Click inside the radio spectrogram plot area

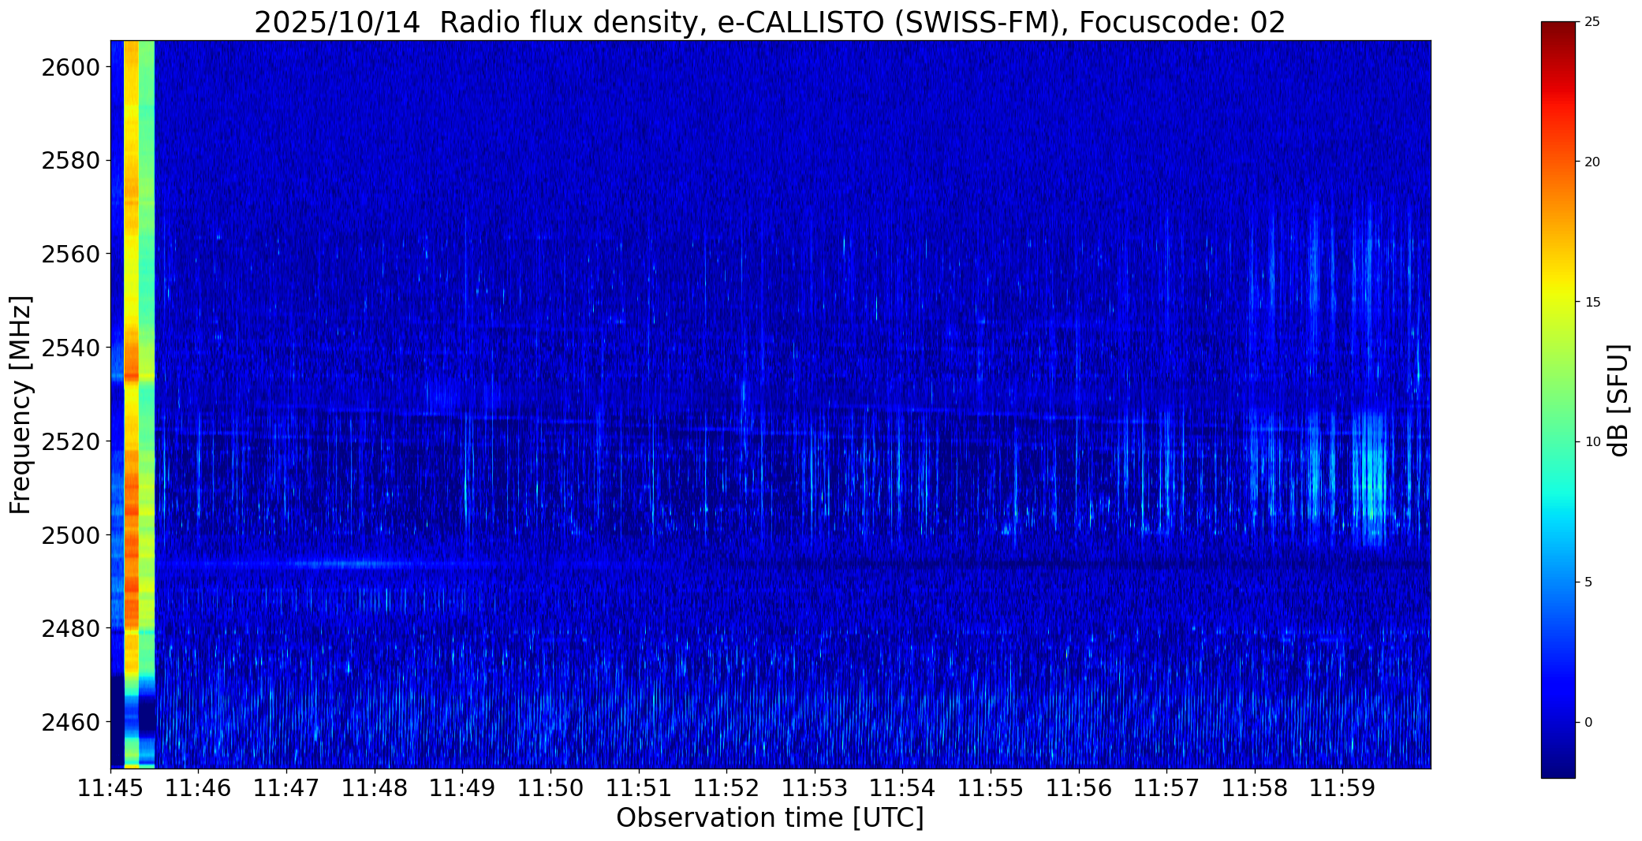click(x=771, y=404)
